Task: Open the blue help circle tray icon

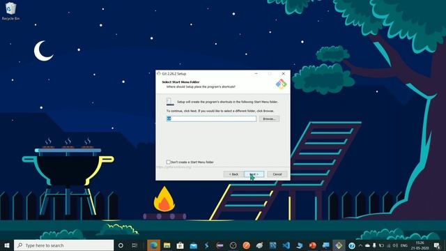Action: tap(352, 245)
